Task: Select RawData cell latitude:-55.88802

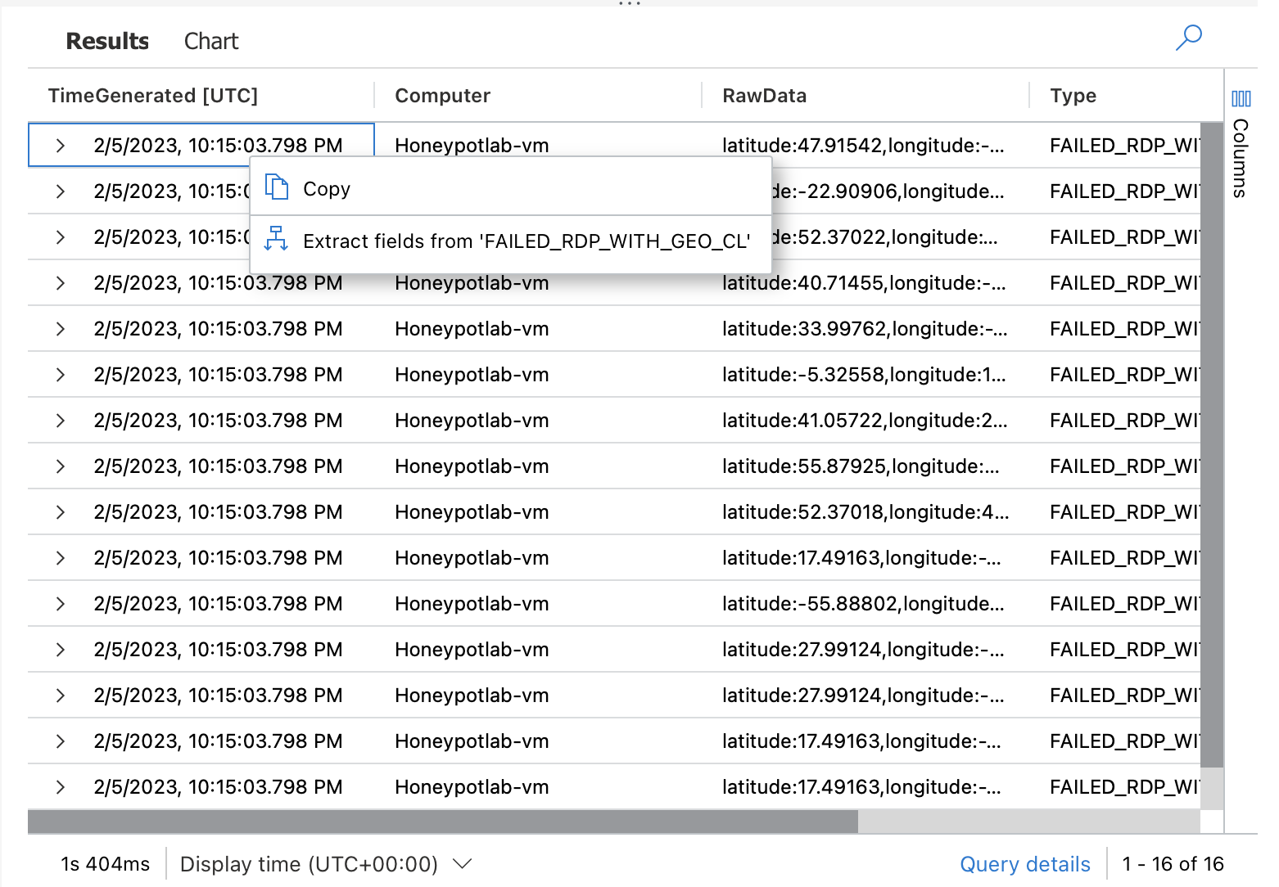Action: (865, 604)
